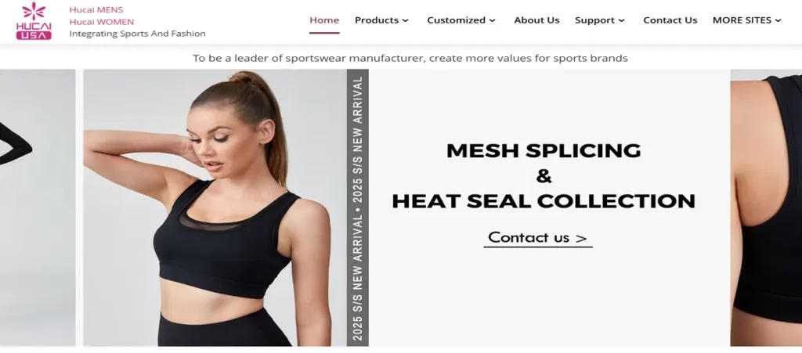Open the Hucai WOMEN link

[102, 22]
